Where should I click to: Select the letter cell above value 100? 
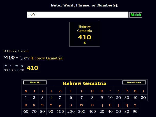60,105
